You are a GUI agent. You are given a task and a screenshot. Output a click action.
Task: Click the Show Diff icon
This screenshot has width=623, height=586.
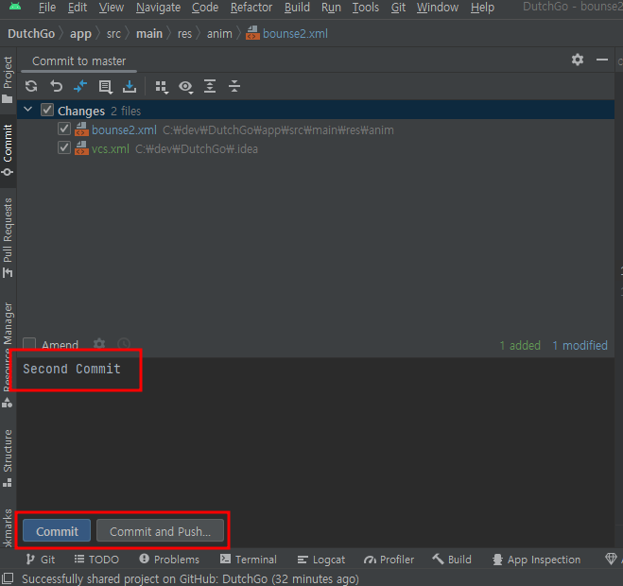80,86
